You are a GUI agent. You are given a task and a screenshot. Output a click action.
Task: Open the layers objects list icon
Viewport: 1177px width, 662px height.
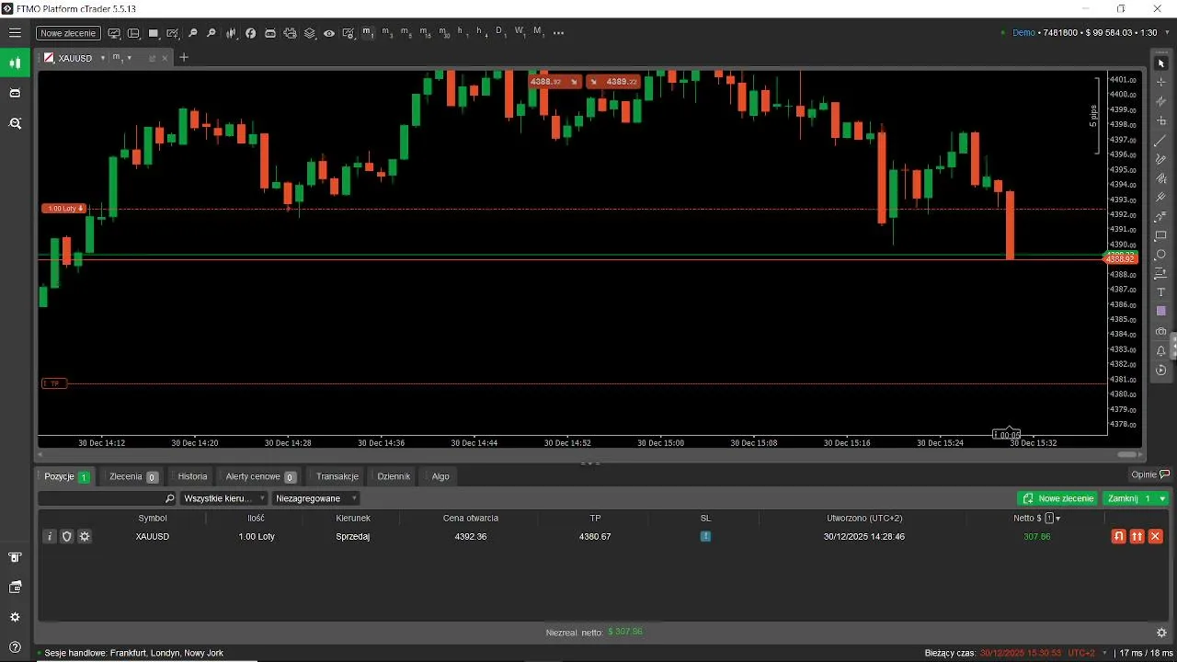pyautogui.click(x=309, y=33)
